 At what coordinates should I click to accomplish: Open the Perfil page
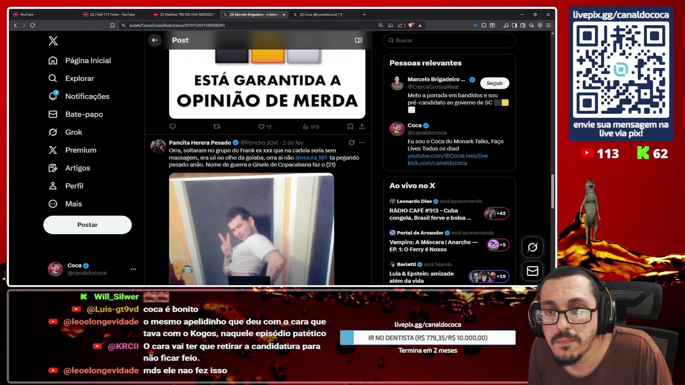click(66, 186)
